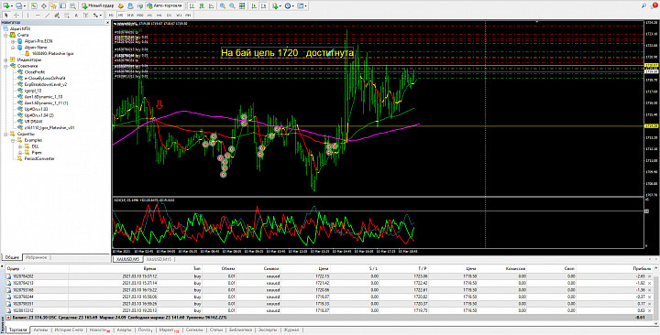
Task: Switch to the XAUUSD,M15 chart tab
Action: click(160, 259)
